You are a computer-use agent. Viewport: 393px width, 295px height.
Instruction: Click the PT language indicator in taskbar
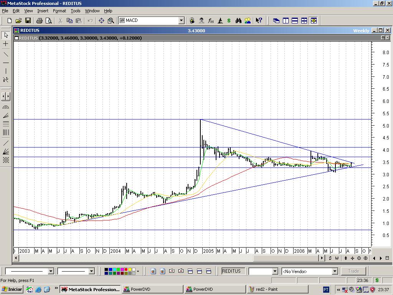326,290
